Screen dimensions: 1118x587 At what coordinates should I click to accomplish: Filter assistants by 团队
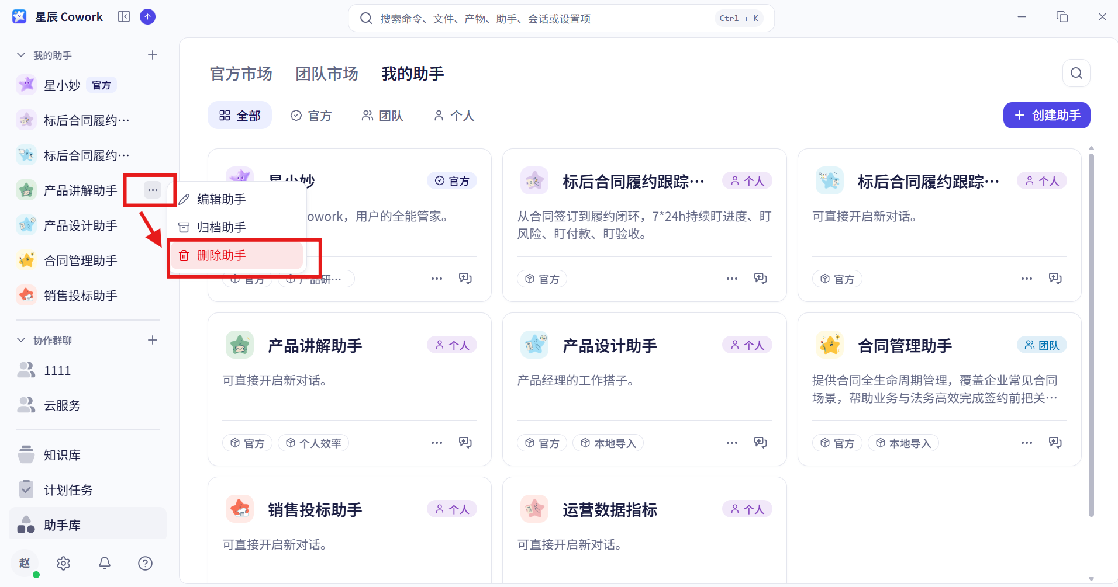[x=382, y=116]
